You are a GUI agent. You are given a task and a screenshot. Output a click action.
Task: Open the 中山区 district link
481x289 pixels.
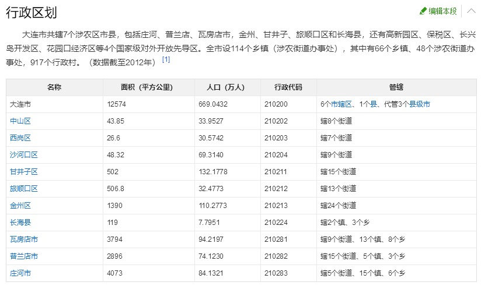tap(20, 121)
